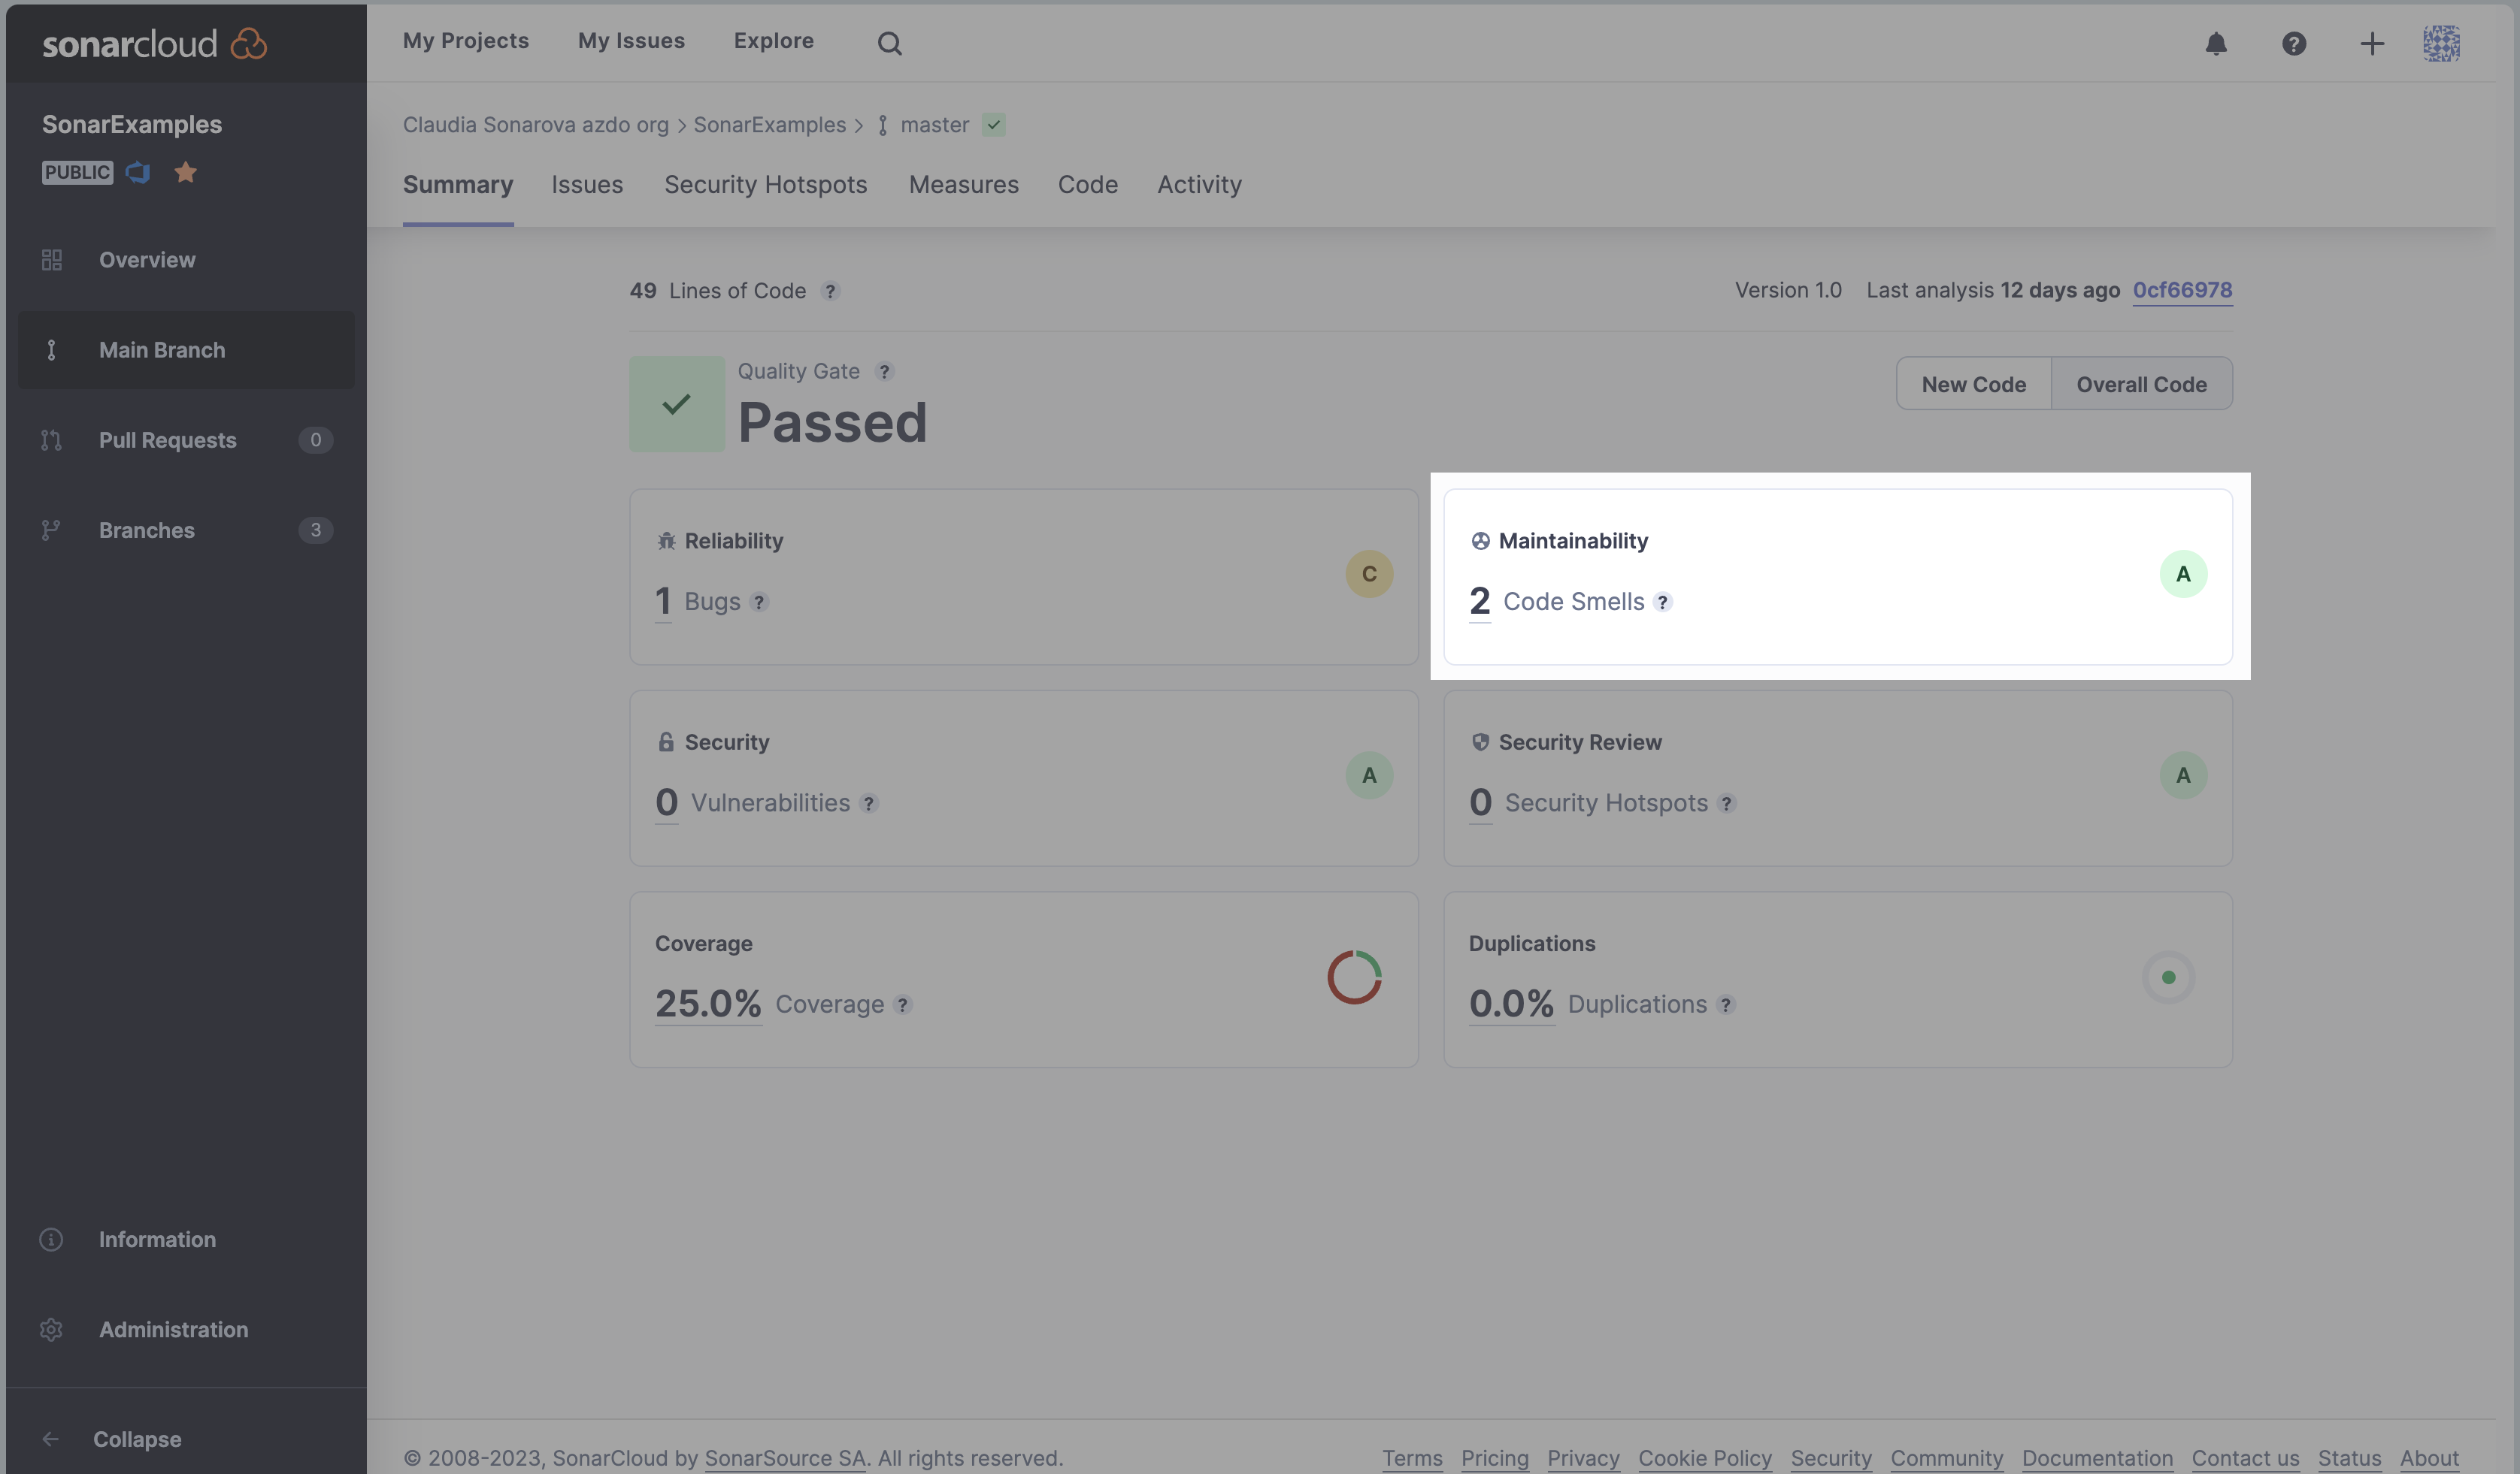This screenshot has height=1474, width=2520.
Task: Open the 1 Bugs count link
Action: 663,602
